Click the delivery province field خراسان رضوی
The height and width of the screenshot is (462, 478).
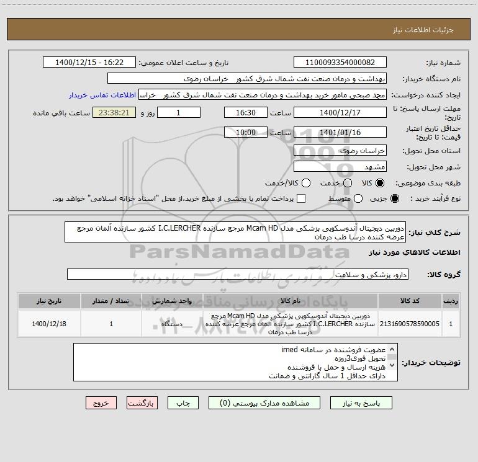click(340, 151)
